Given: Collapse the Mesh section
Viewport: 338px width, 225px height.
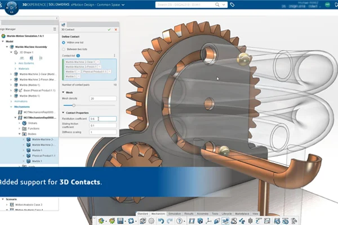Looking at the screenshot, I should tap(63, 92).
